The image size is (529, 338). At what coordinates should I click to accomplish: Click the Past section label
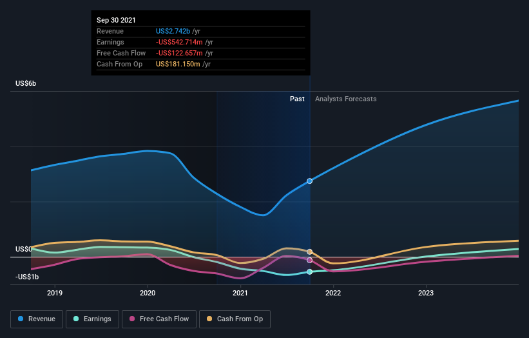click(297, 99)
